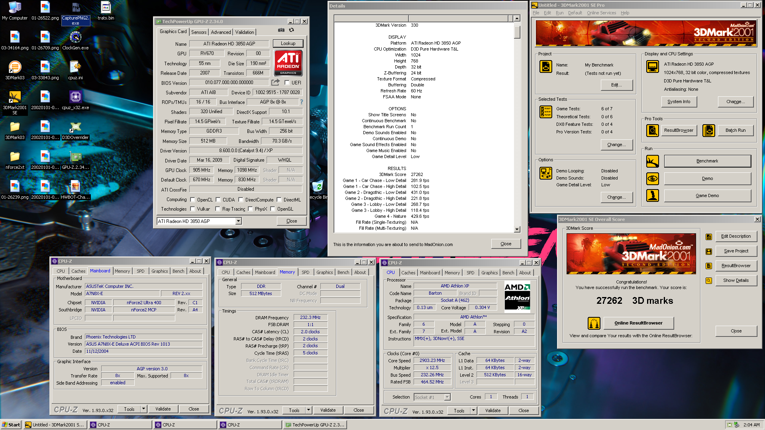Click the Start button on the taskbar

11,425
